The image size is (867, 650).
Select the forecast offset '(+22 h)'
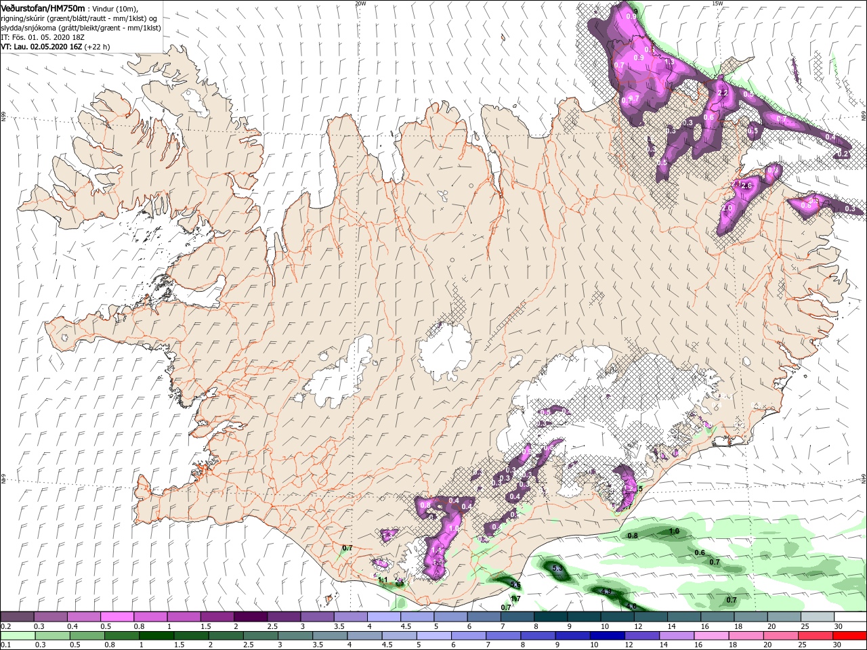pyautogui.click(x=98, y=47)
